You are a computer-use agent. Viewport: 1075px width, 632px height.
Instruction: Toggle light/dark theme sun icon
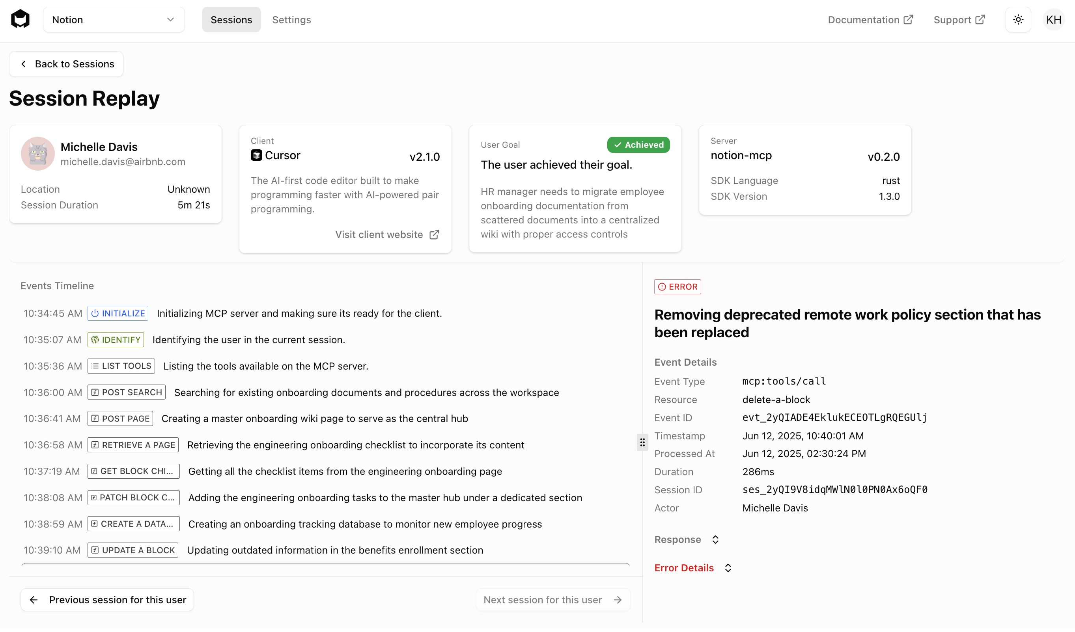(x=1018, y=20)
